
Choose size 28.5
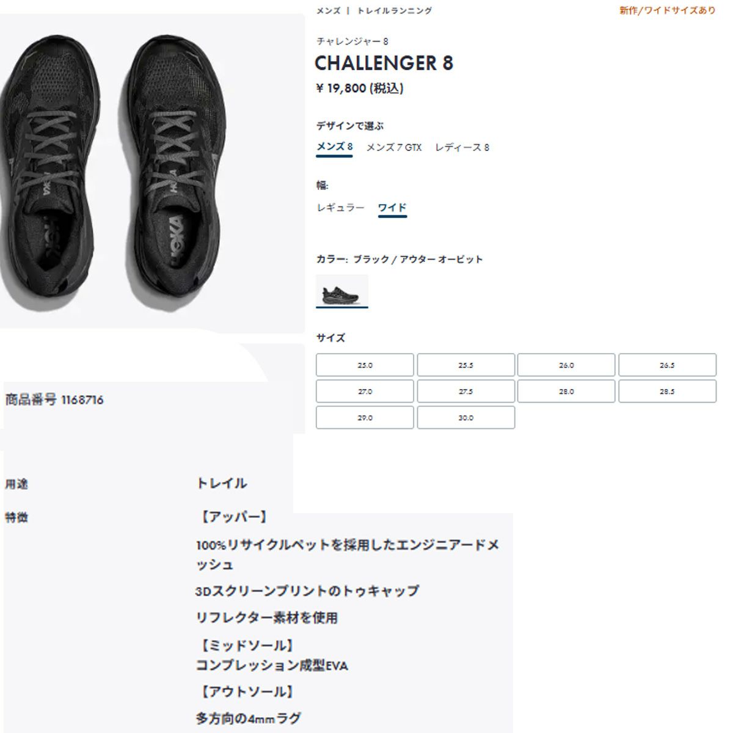click(667, 392)
